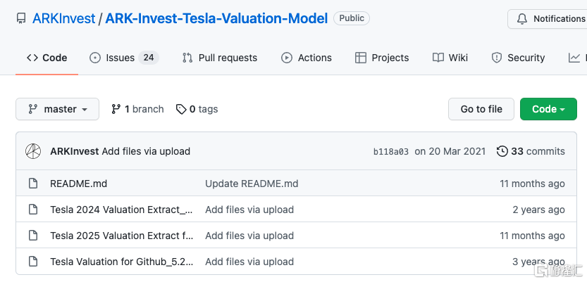The image size is (587, 282).
Task: Open the README.md file
Action: coord(78,184)
